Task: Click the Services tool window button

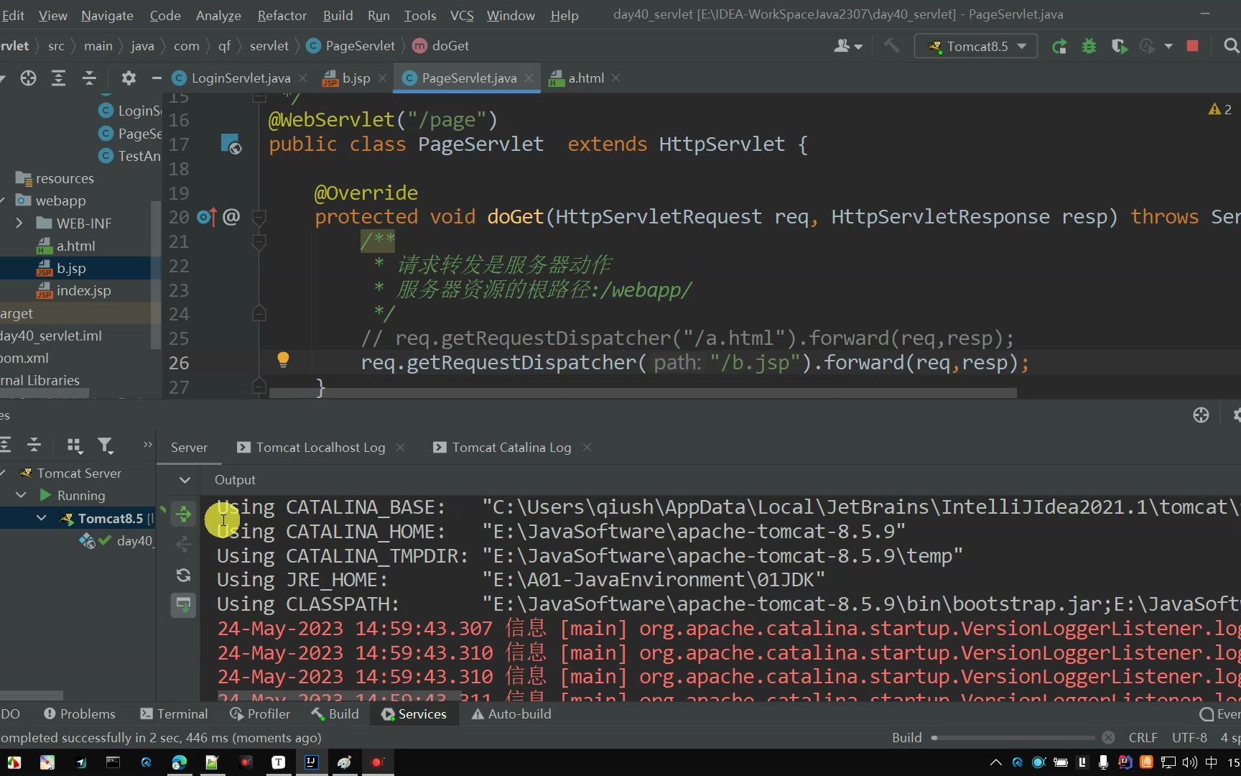Action: click(414, 714)
